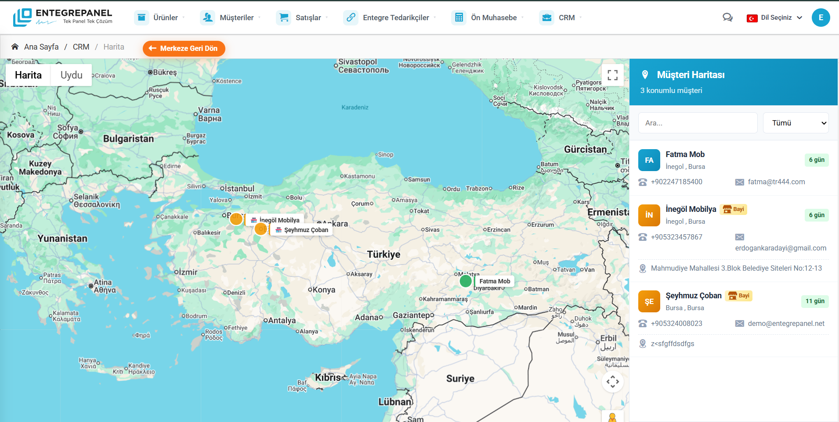This screenshot has width=839, height=422.
Task: Click the Müşteriler customers icon
Action: tap(207, 18)
